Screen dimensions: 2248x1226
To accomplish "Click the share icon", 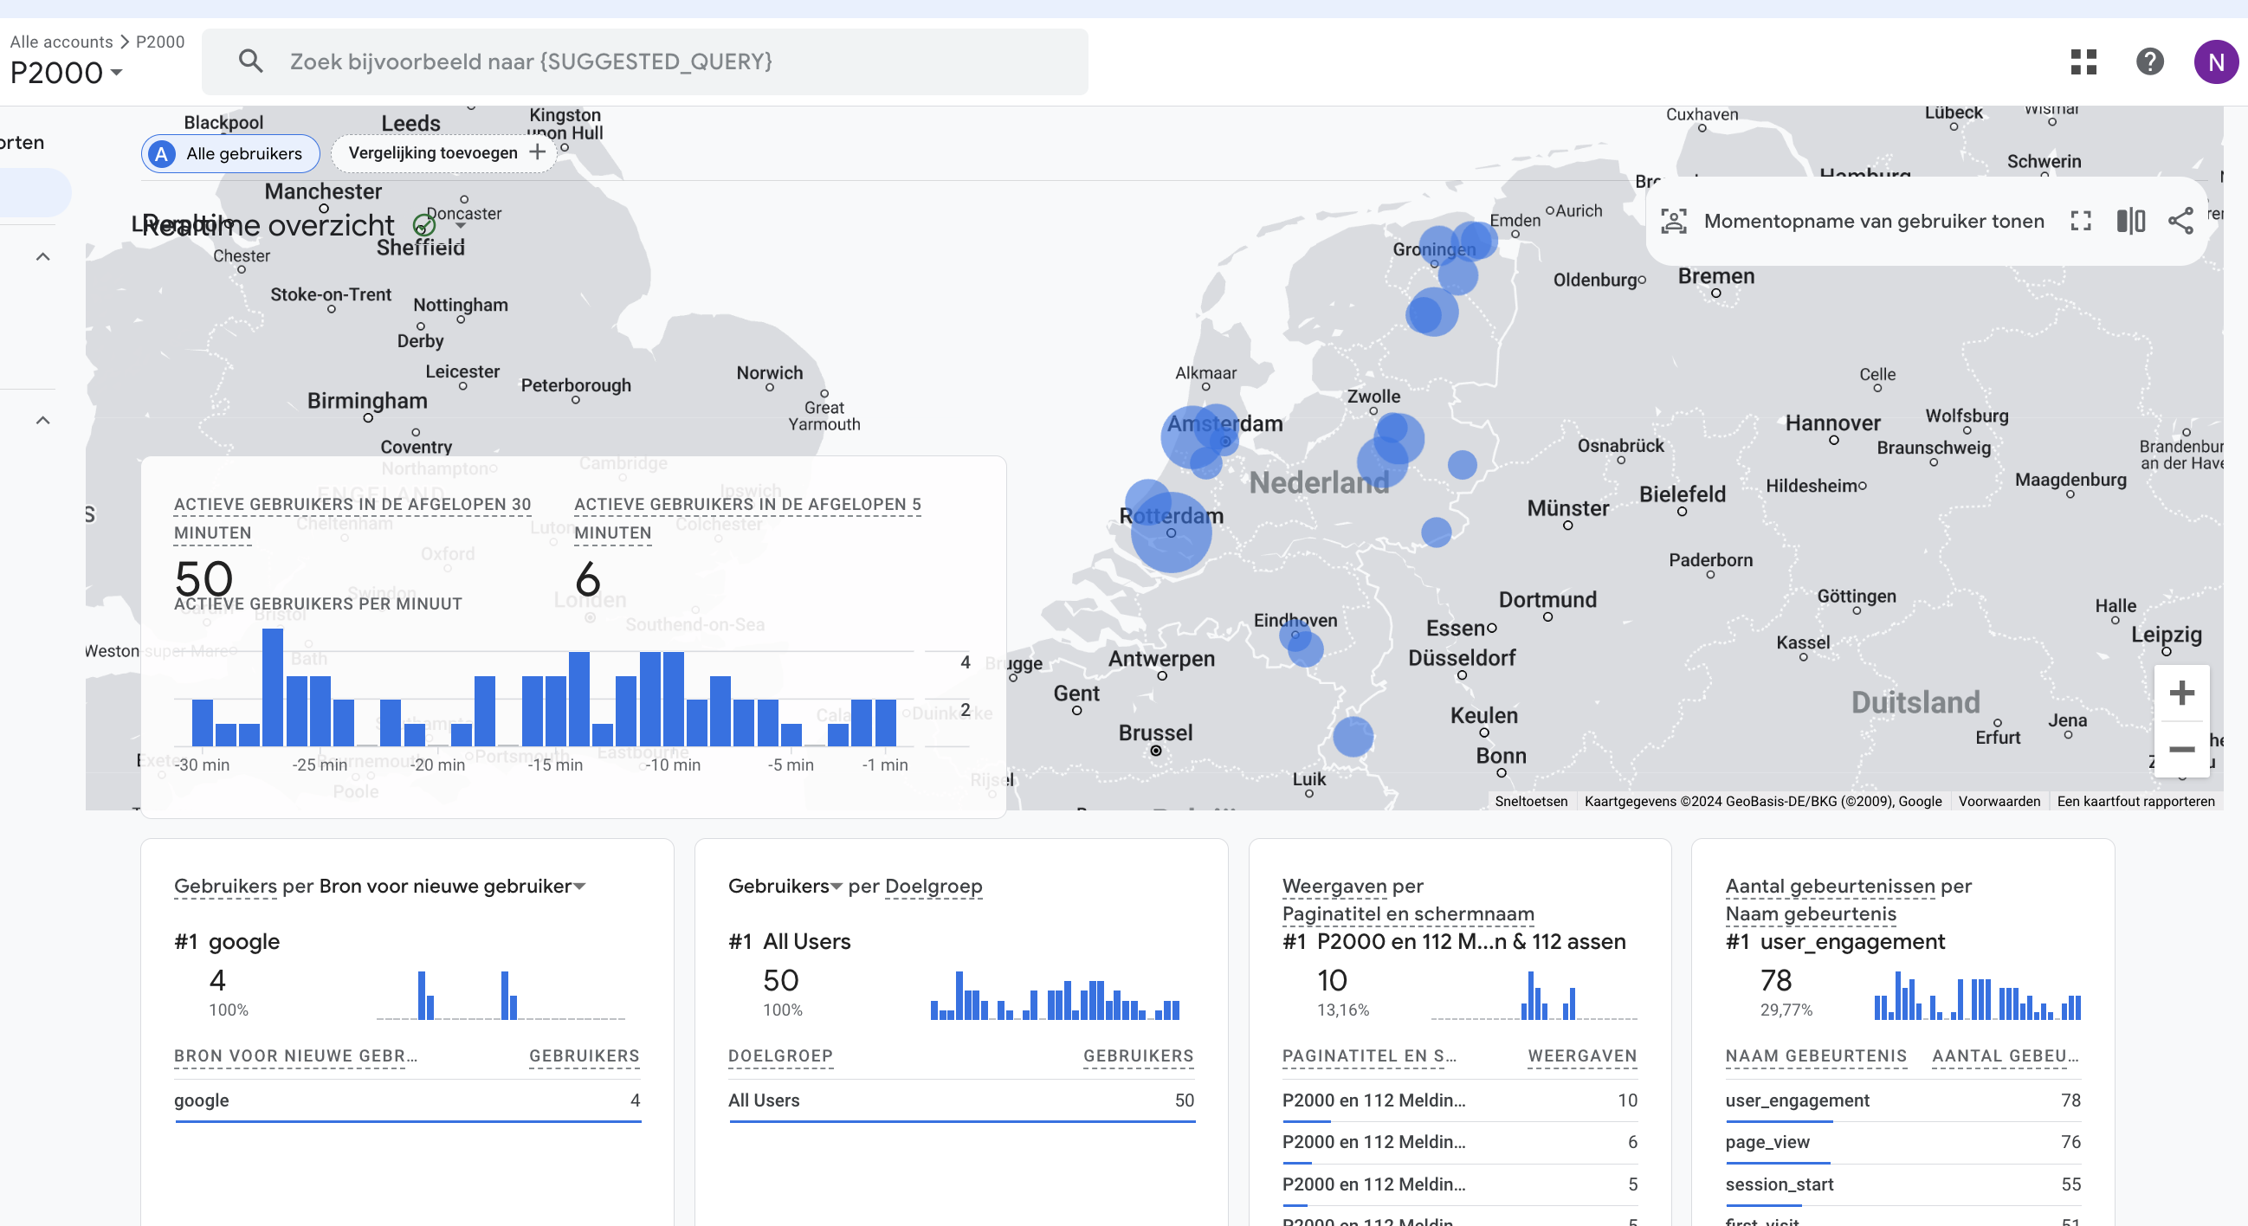I will tap(2180, 221).
